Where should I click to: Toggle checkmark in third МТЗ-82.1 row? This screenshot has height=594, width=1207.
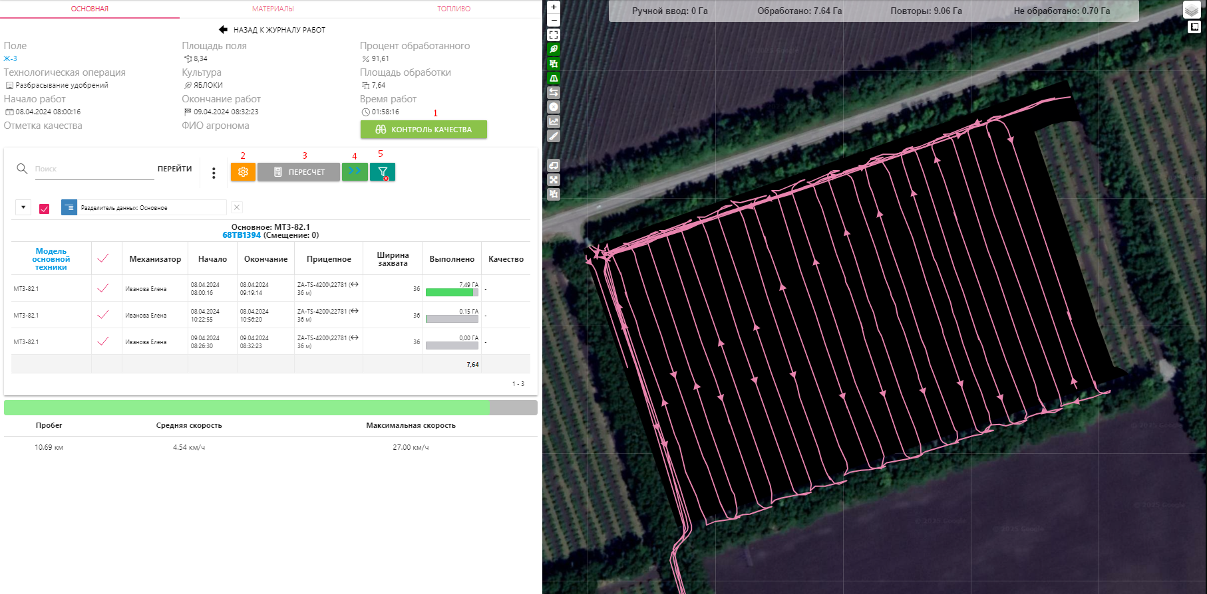[103, 342]
